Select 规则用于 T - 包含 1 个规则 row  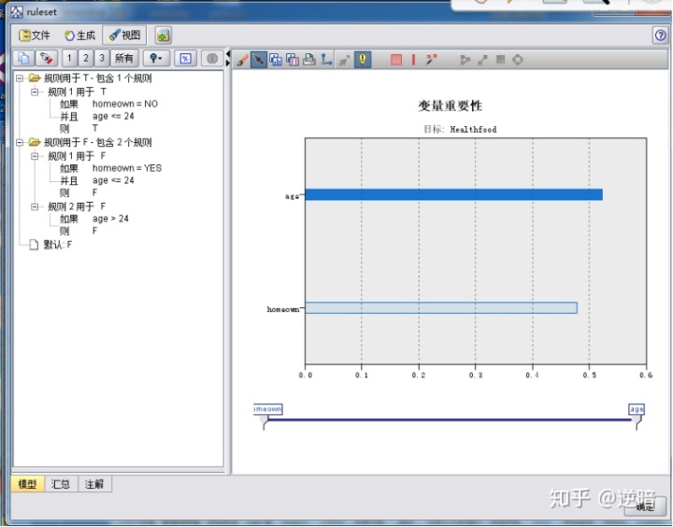(97, 78)
